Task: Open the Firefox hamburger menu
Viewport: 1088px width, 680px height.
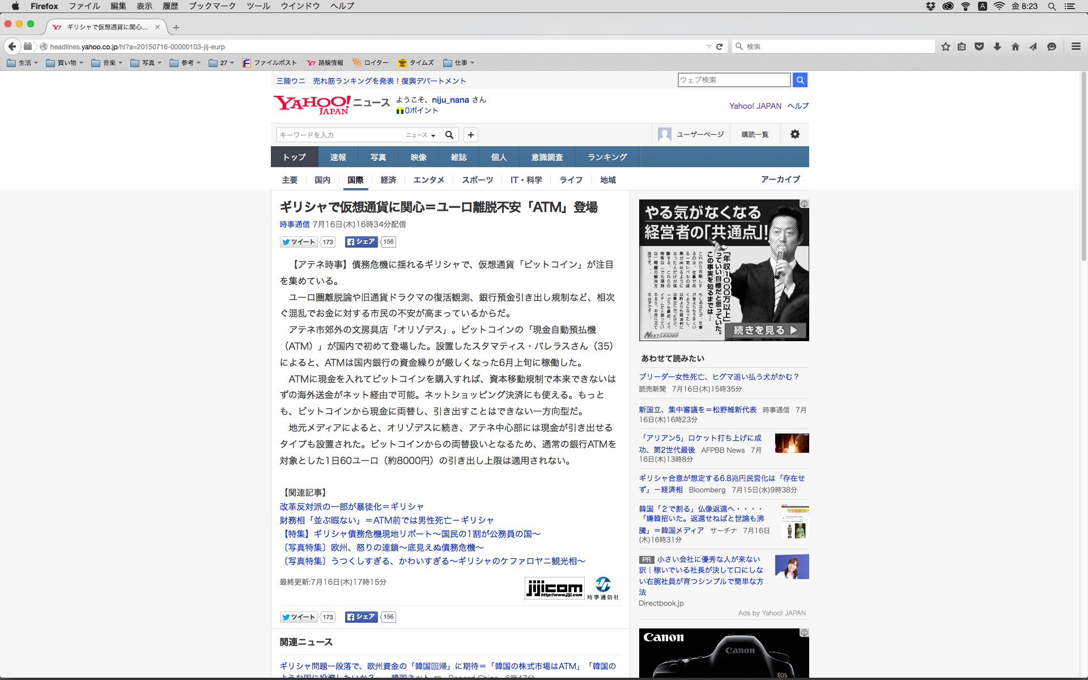Action: tap(1076, 46)
